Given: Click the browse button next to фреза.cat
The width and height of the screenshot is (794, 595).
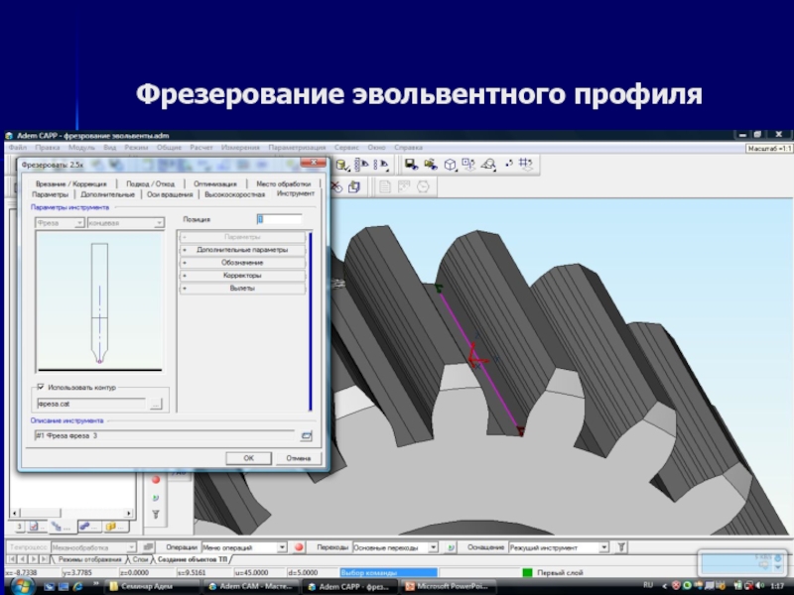Looking at the screenshot, I should coord(155,404).
